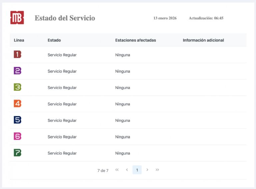256x189 pixels.
Task: Click the Estado column header
Action: pos(54,40)
